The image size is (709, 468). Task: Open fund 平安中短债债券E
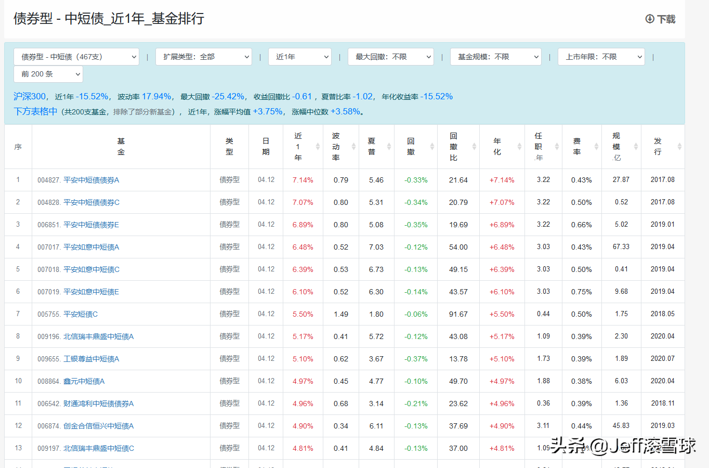point(91,225)
